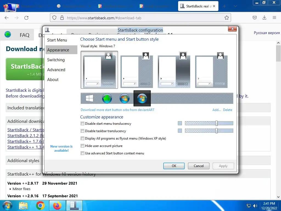Click the Cancel button

pos(199,166)
